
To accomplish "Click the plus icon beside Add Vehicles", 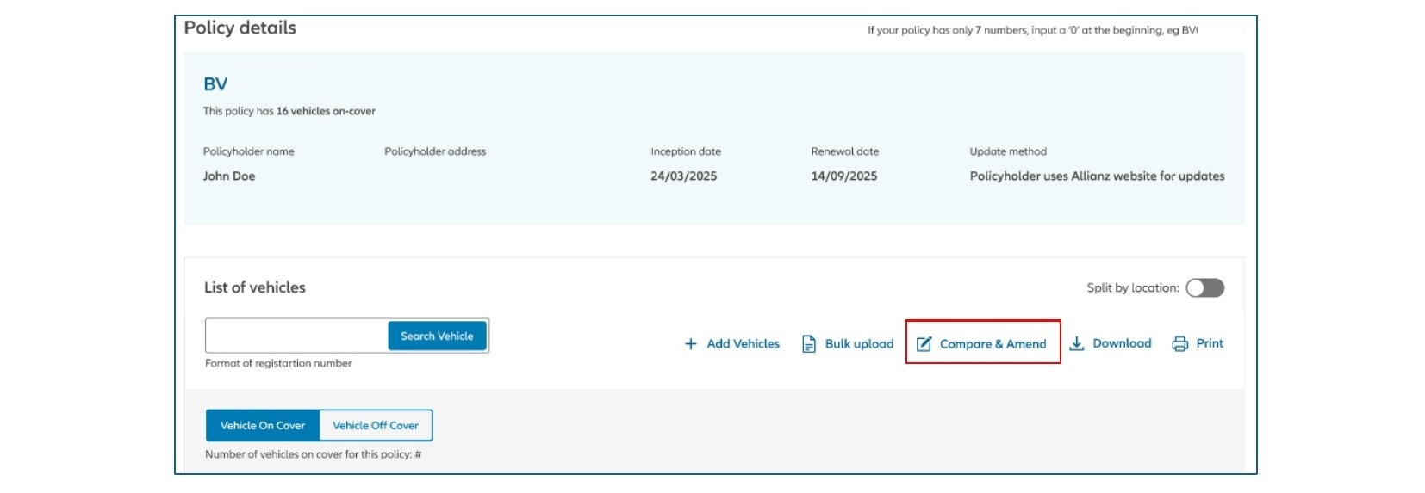I will coord(690,344).
